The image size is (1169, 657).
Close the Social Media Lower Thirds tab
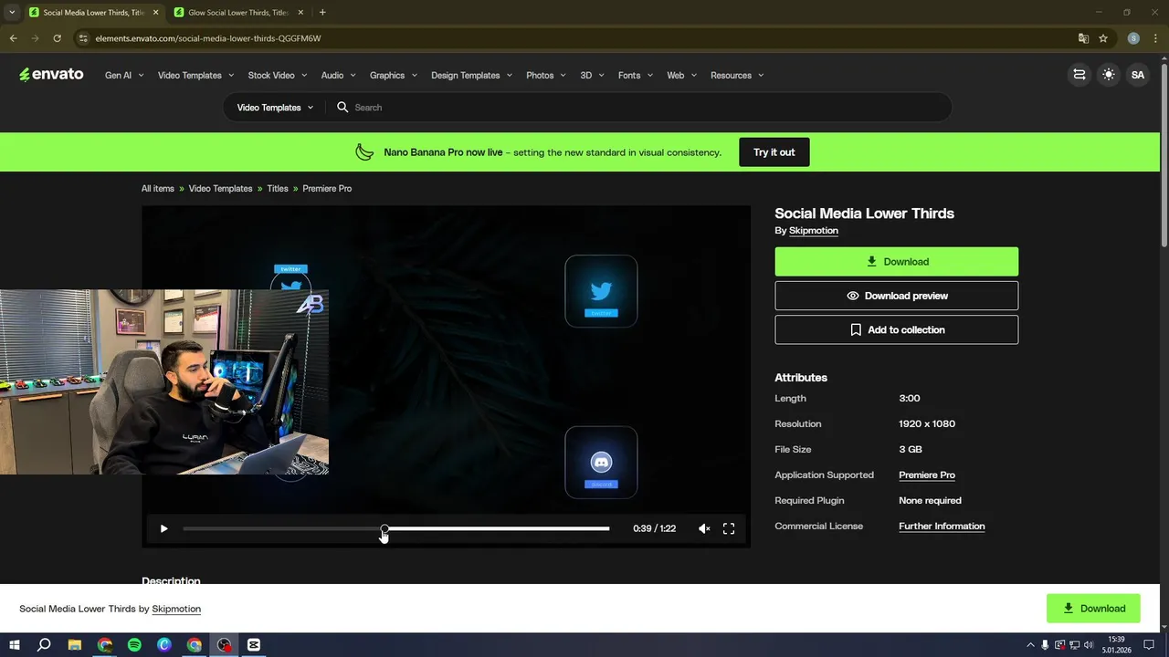pos(156,13)
